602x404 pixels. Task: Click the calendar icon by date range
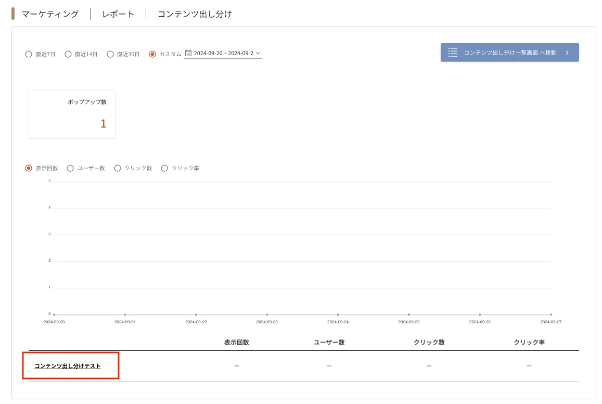[x=188, y=53]
